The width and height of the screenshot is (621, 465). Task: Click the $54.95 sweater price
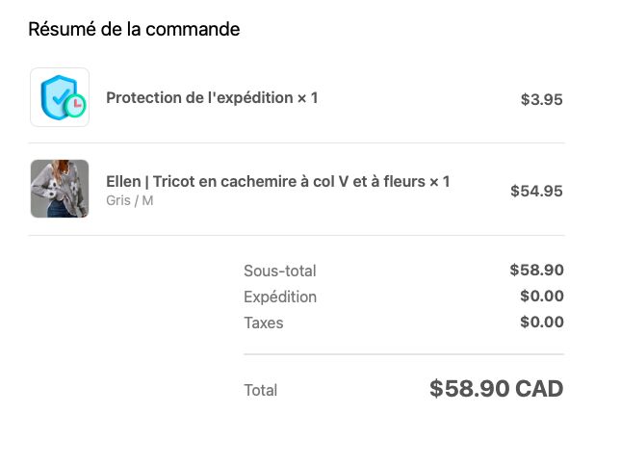(536, 191)
